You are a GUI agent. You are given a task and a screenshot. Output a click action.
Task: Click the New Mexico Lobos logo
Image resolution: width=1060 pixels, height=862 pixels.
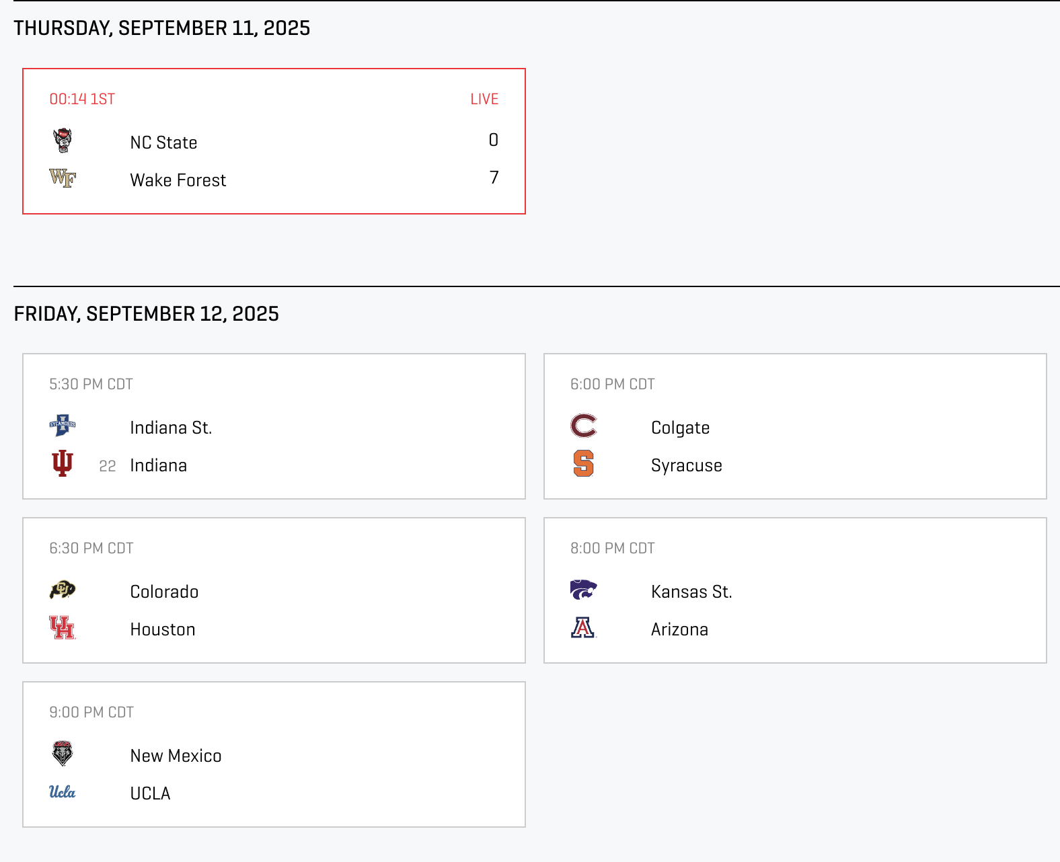tap(63, 754)
